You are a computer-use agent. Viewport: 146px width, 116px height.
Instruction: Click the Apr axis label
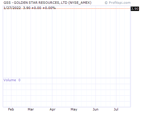coord(53,109)
